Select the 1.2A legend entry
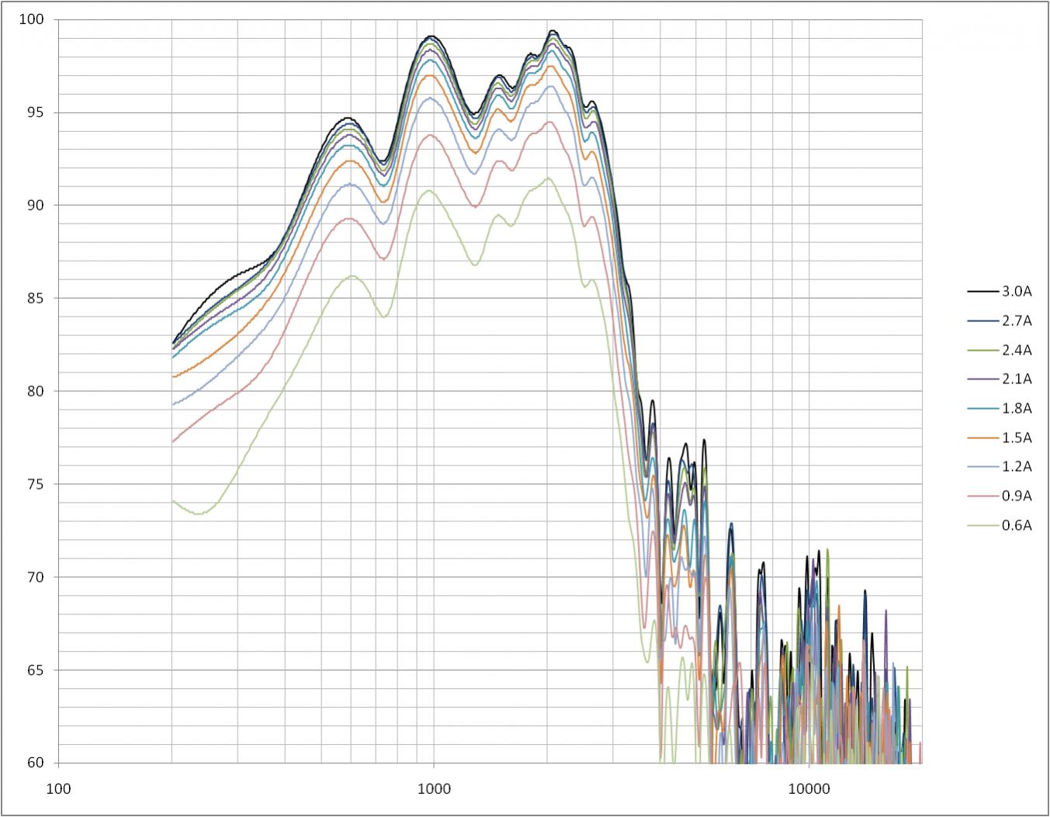Screen dimensions: 1050x817 click(x=1000, y=466)
